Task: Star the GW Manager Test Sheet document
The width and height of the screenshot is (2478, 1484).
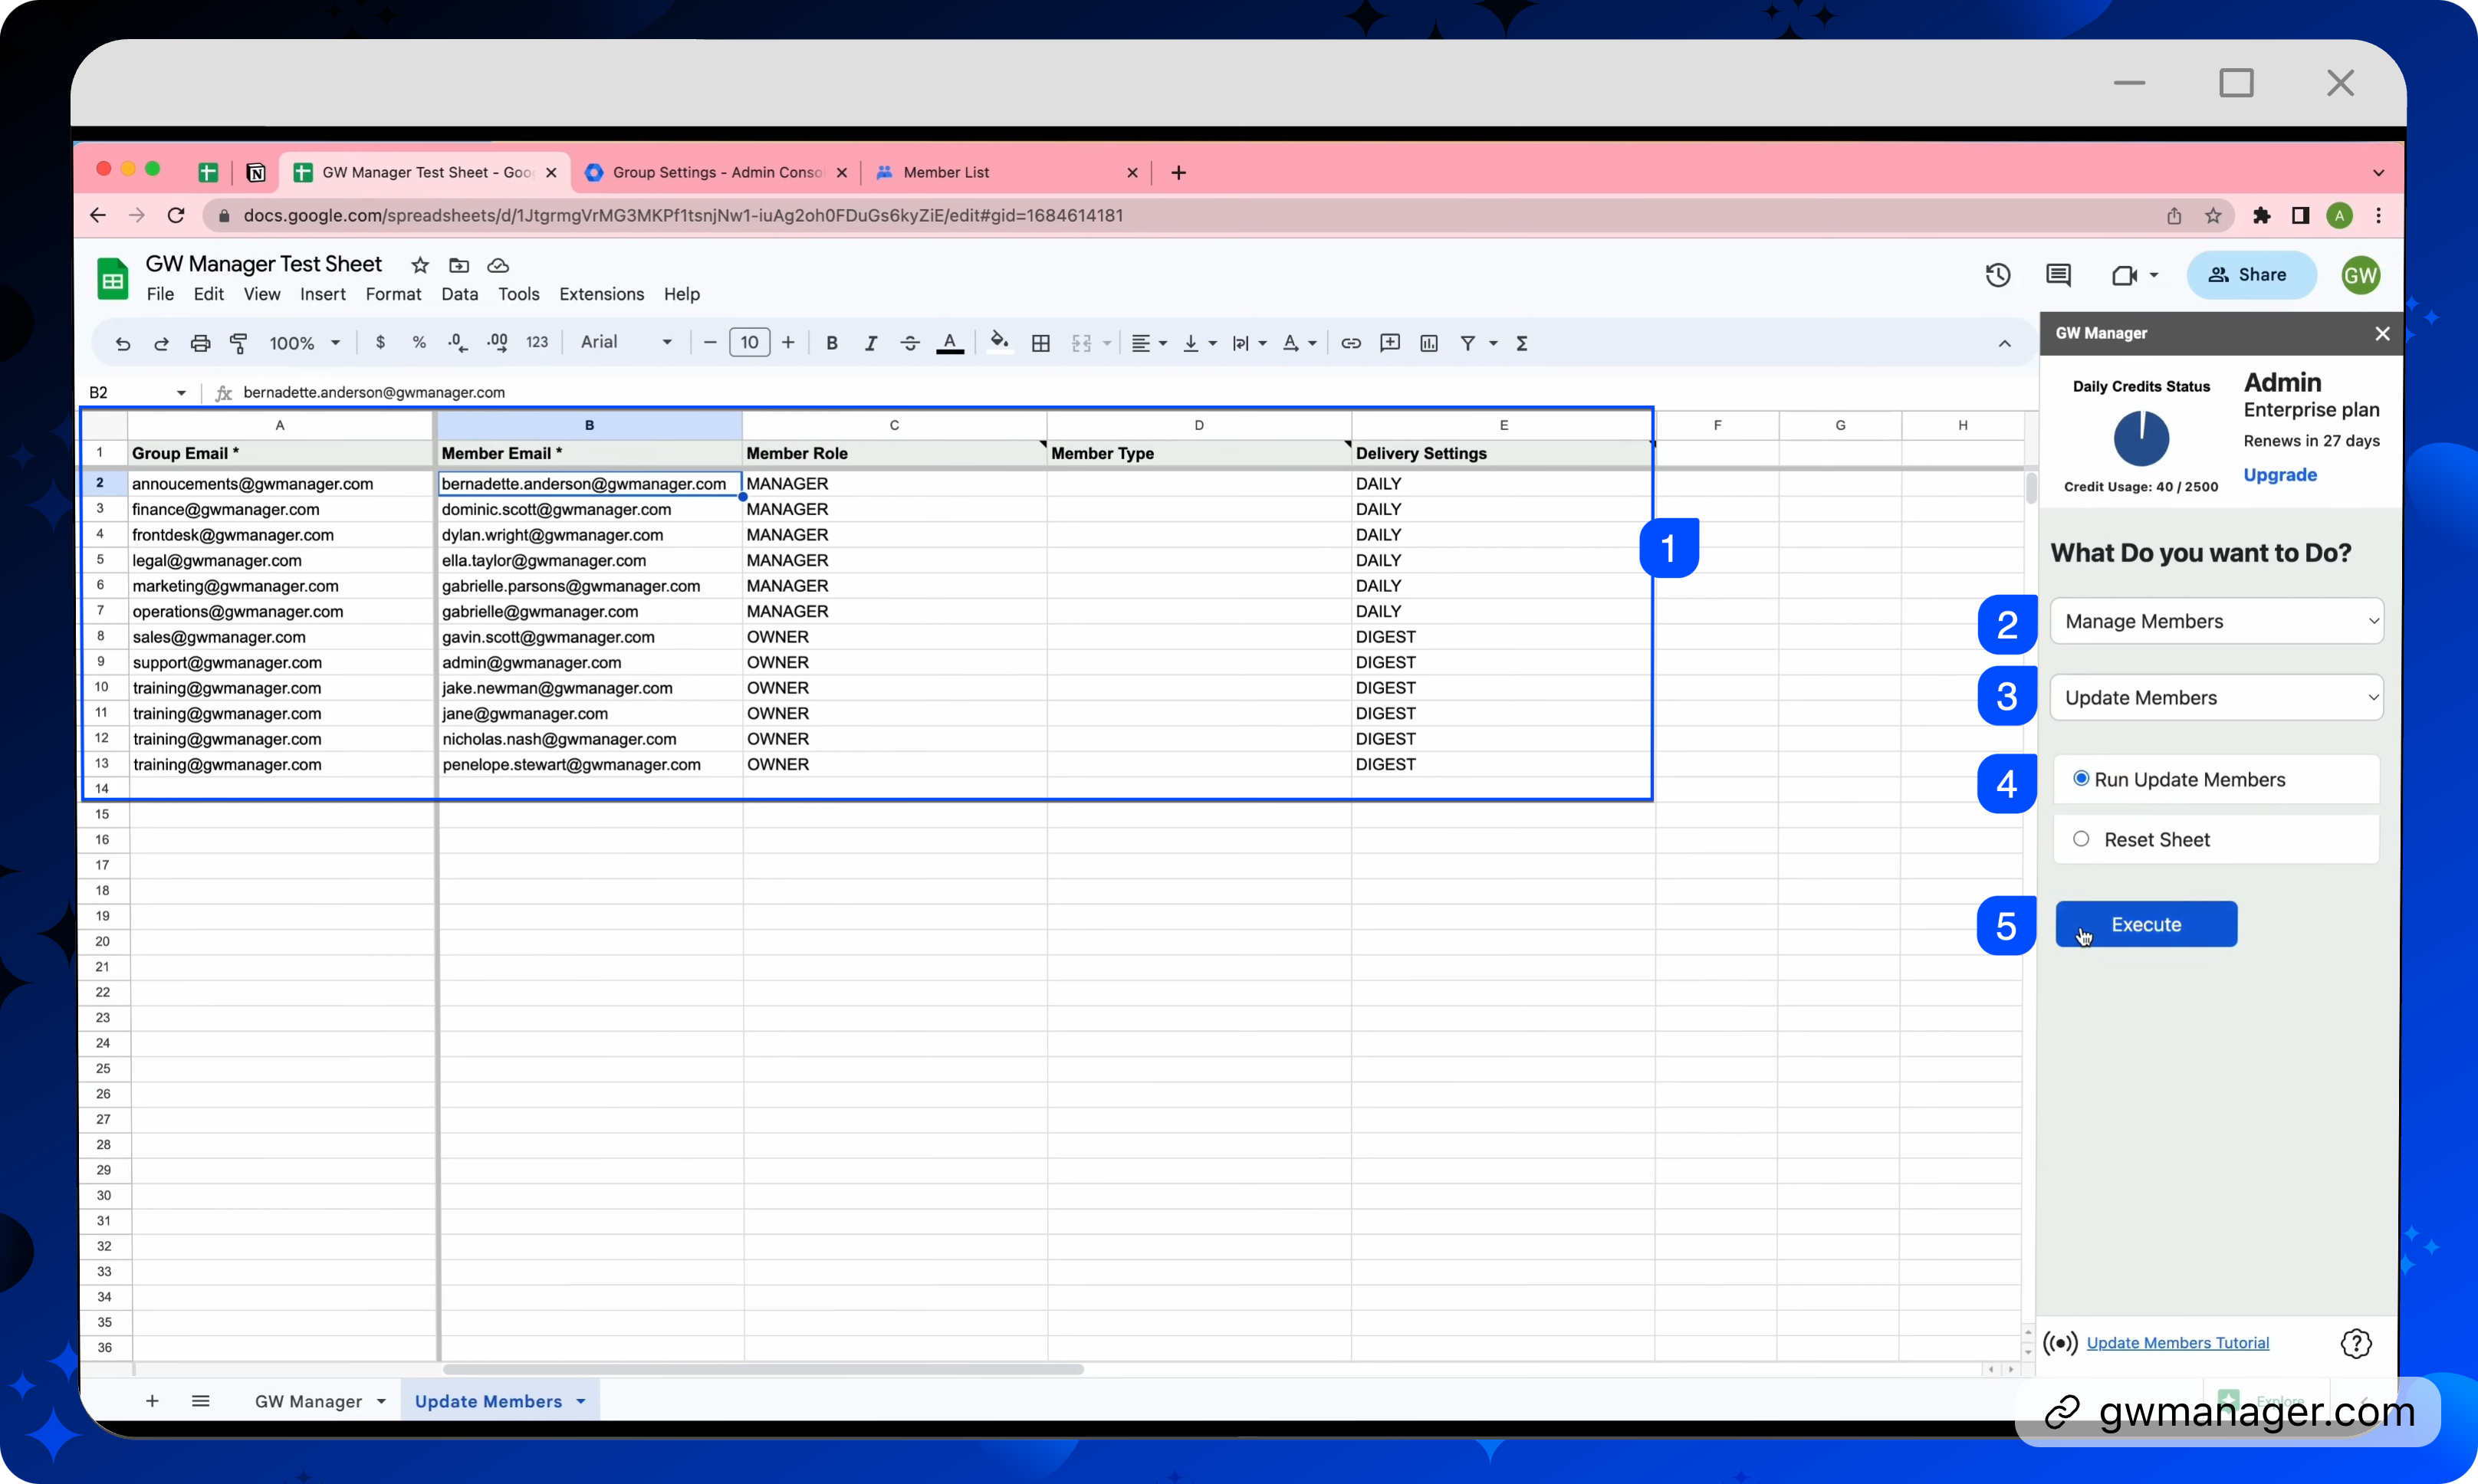Action: coord(420,265)
